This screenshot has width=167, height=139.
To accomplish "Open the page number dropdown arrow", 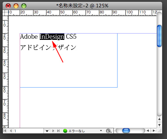I will 47,131.
